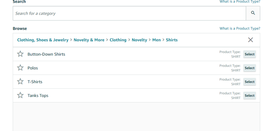Star the T-Shirts category
Screen dimensions: 275x131
20,82
